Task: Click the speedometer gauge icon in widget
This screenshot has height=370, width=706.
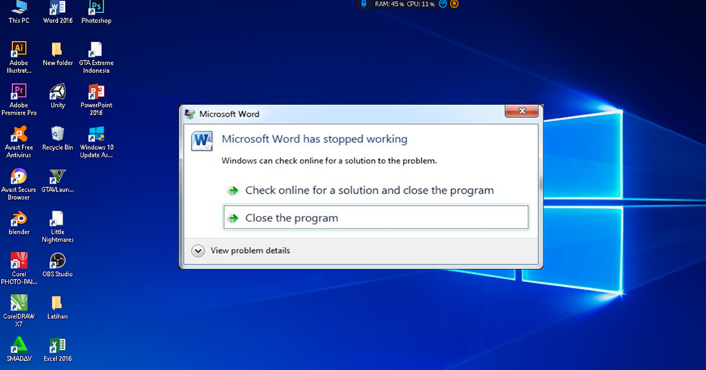Action: pos(443,4)
